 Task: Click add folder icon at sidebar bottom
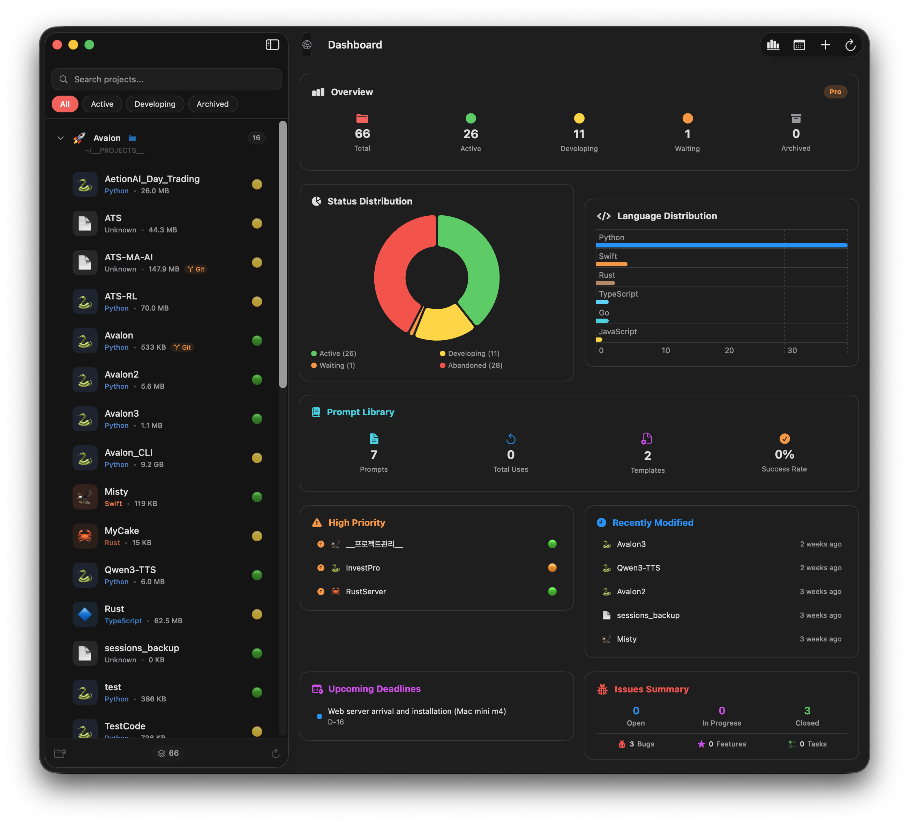point(60,753)
